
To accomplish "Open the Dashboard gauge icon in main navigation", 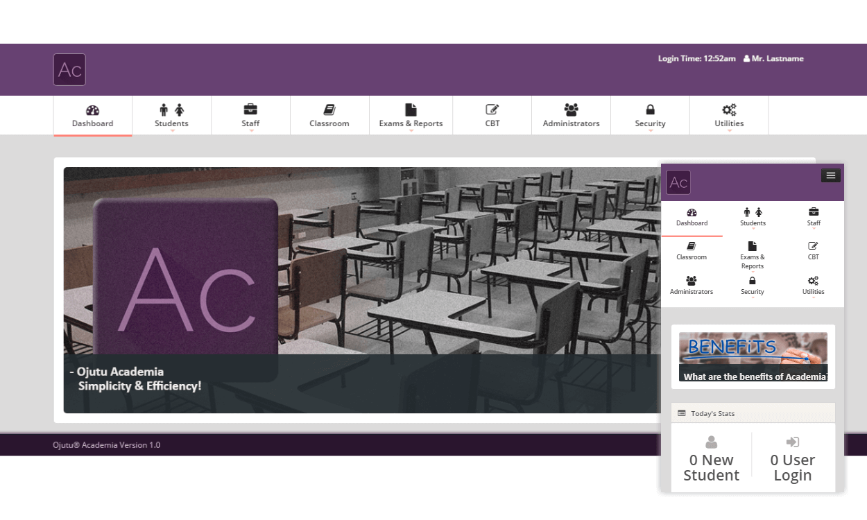I will [93, 110].
